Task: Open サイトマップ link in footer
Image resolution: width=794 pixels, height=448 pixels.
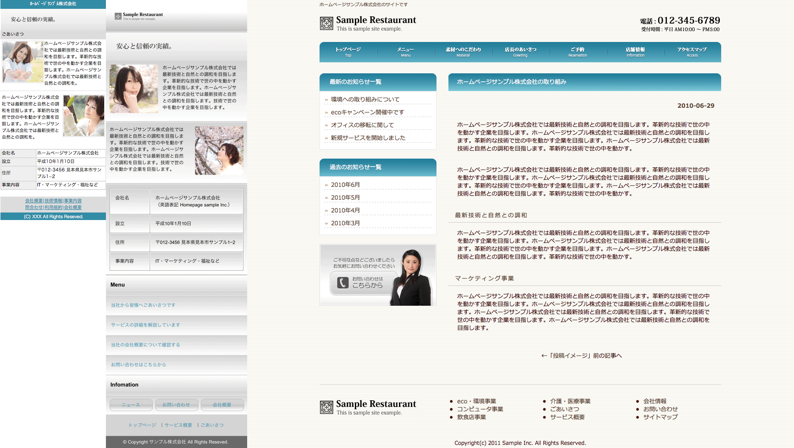Action: pyautogui.click(x=660, y=417)
